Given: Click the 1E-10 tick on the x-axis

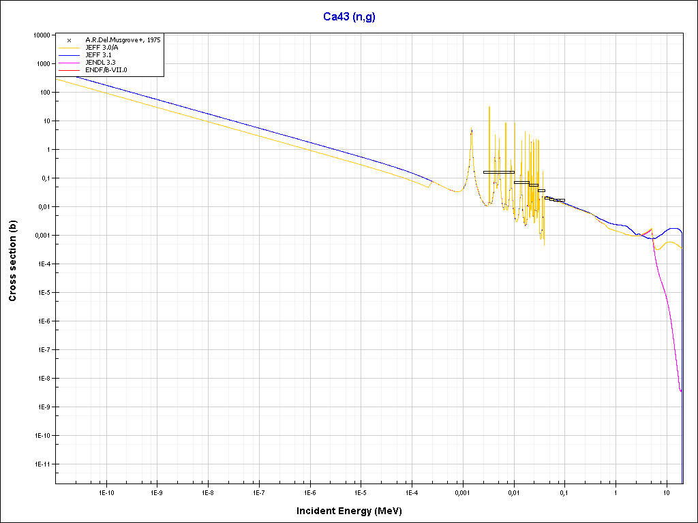Looking at the screenshot, I should tap(106, 492).
